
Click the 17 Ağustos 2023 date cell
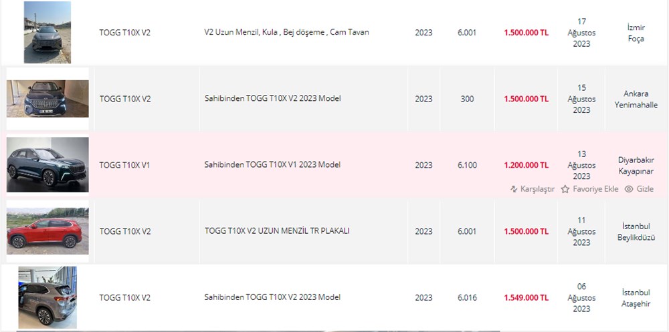[x=581, y=32]
